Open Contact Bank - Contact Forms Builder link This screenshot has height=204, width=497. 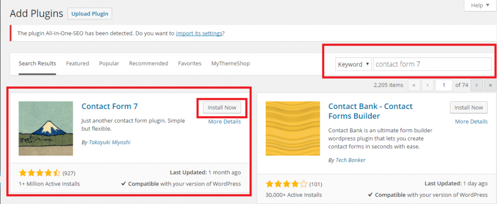click(x=370, y=111)
